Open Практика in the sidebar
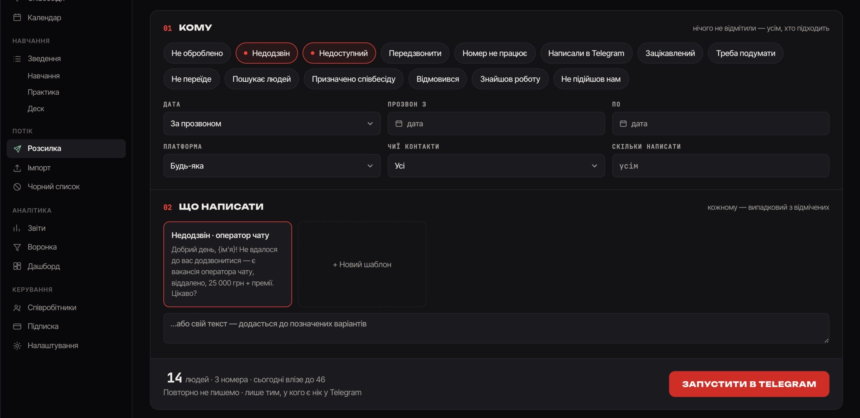Screen dimensions: 860x418 click(43, 92)
